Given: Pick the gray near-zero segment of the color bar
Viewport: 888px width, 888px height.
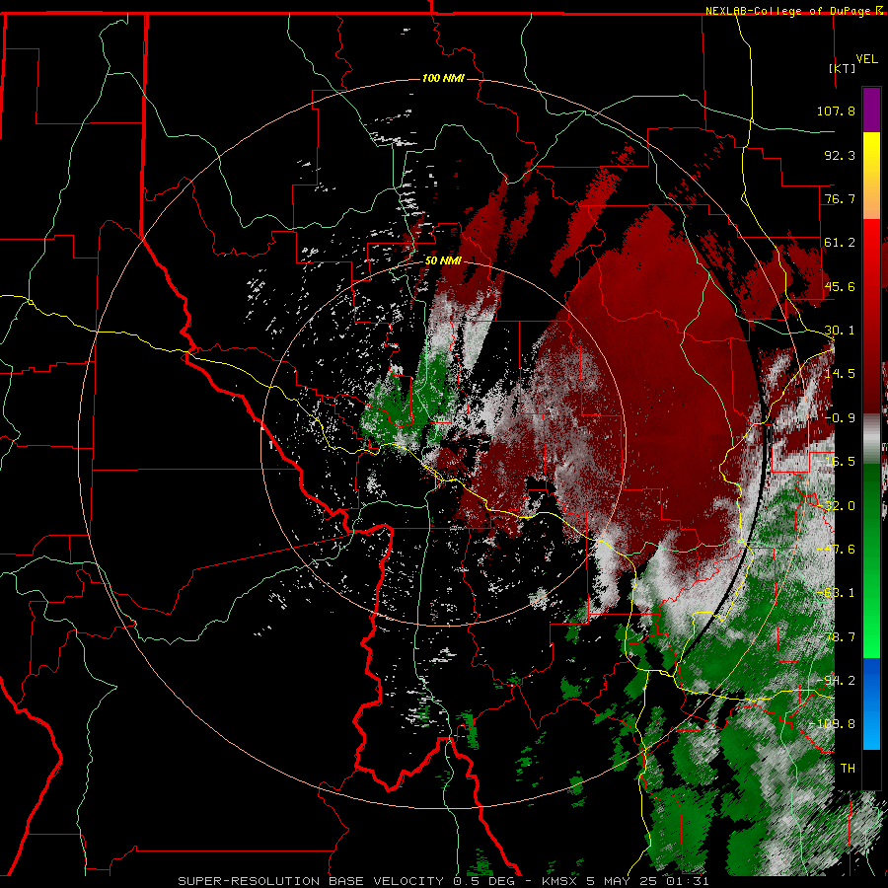Looking at the screenshot, I should pyautogui.click(x=871, y=438).
